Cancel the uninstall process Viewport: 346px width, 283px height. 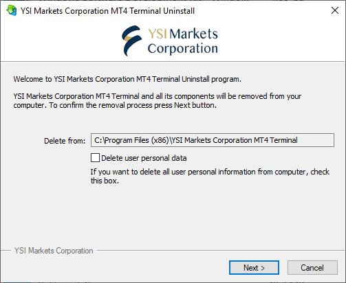[x=312, y=267]
